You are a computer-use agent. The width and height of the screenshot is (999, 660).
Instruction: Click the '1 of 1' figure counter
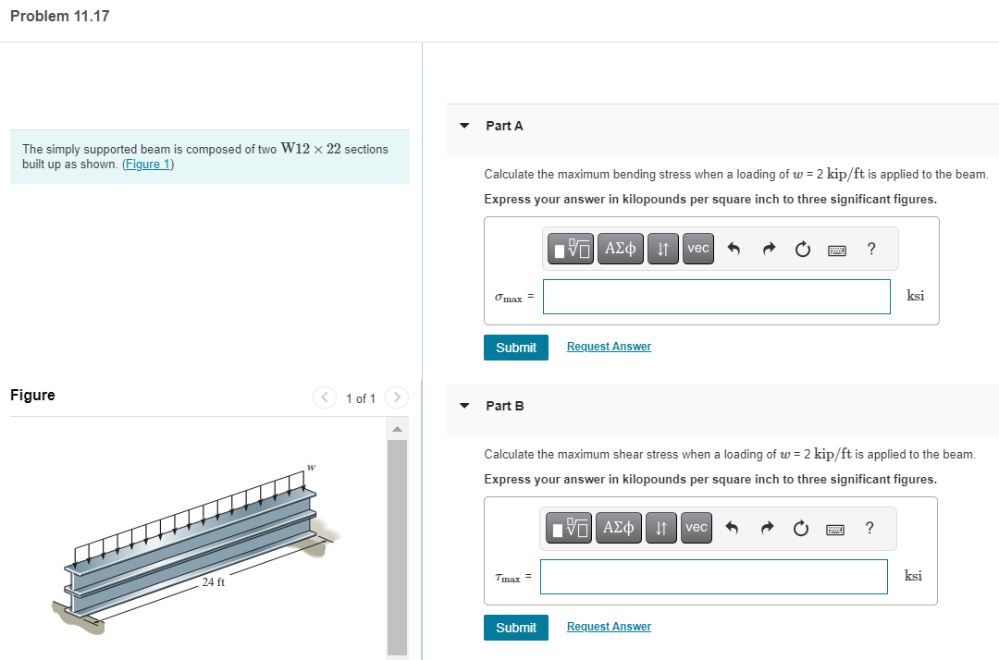(x=361, y=398)
